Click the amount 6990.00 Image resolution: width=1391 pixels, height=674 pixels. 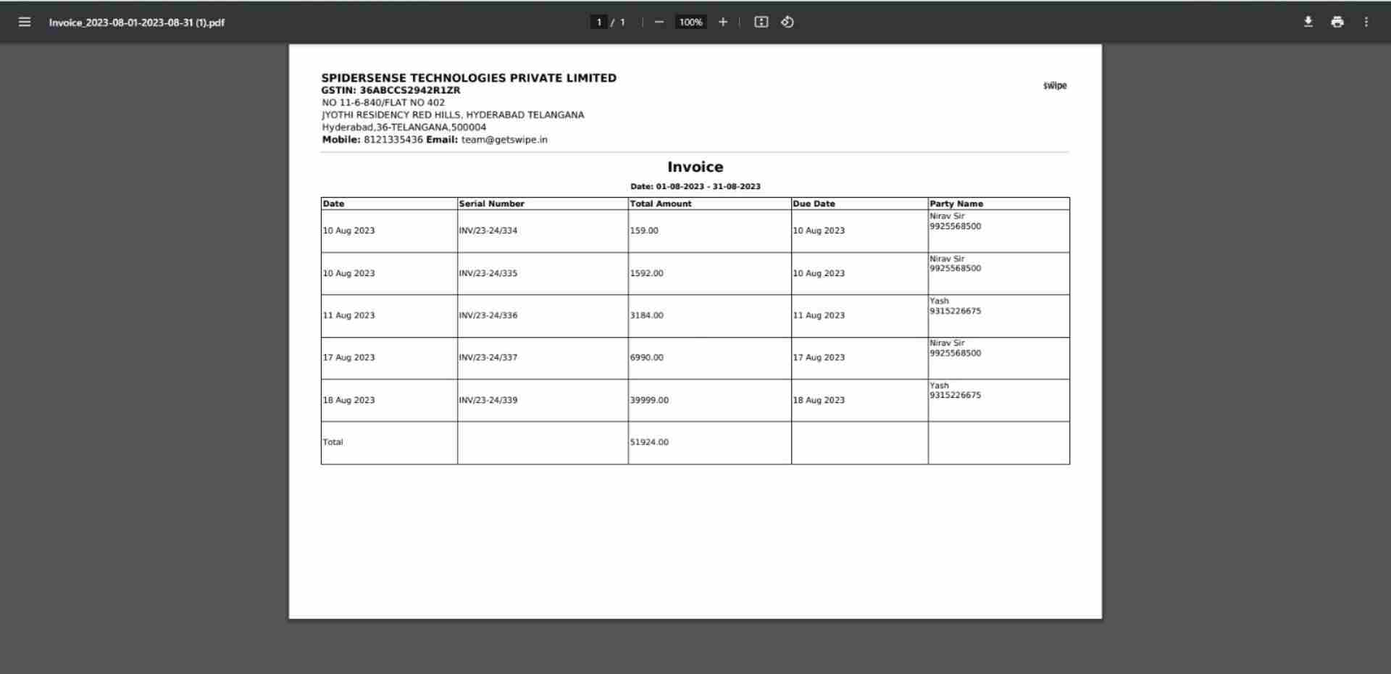pos(646,357)
